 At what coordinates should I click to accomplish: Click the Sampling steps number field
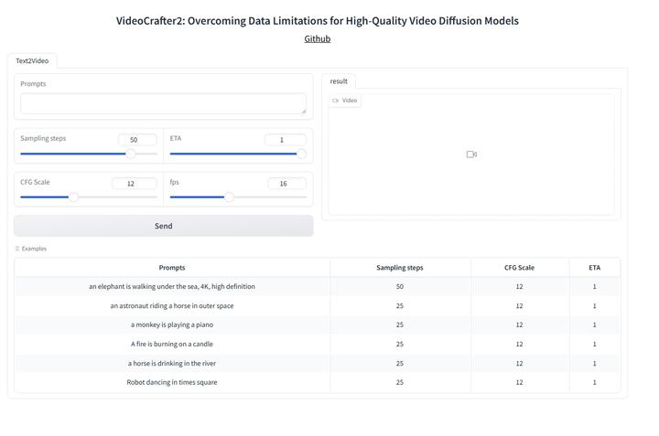click(x=137, y=140)
